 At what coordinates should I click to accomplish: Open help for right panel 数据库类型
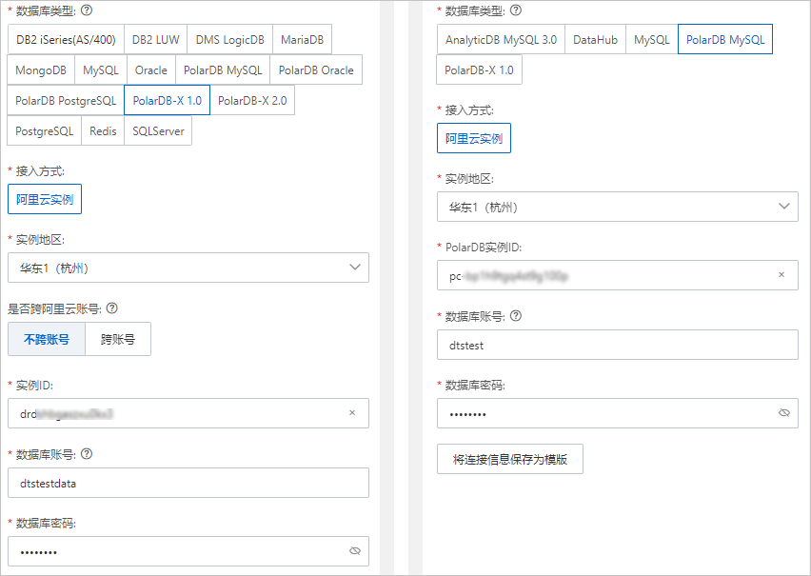click(x=516, y=10)
